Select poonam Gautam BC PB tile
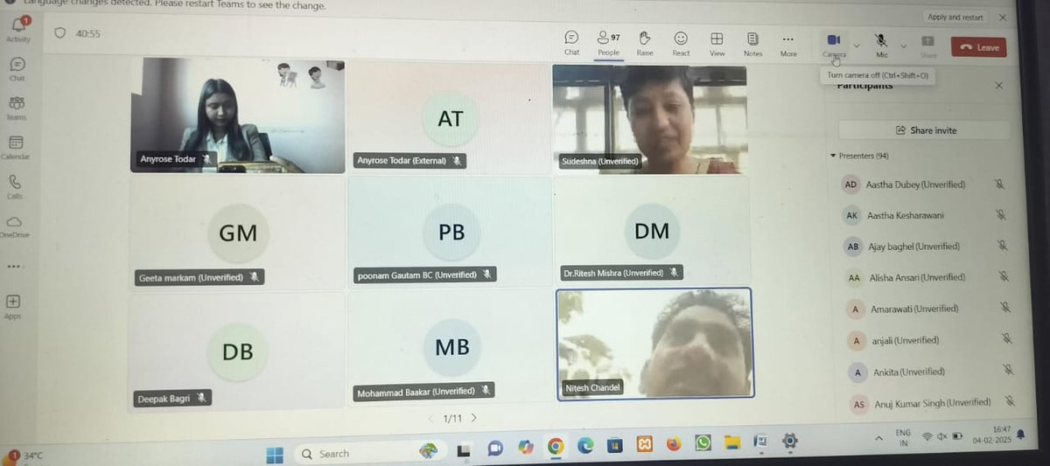The width and height of the screenshot is (1050, 466). click(x=450, y=232)
